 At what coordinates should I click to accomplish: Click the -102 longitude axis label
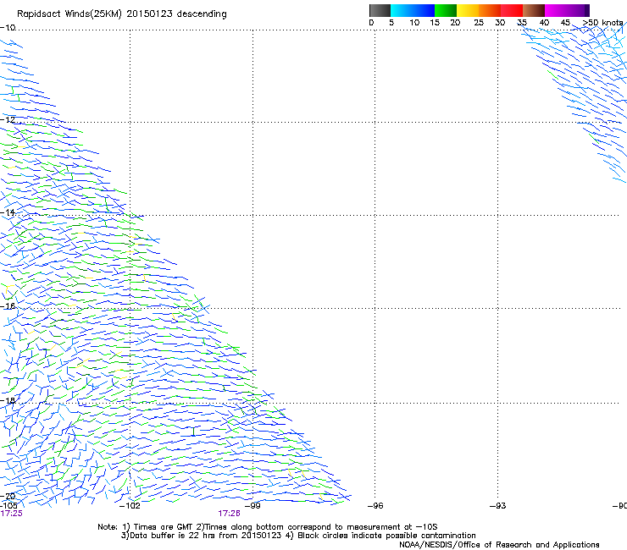pyautogui.click(x=130, y=506)
